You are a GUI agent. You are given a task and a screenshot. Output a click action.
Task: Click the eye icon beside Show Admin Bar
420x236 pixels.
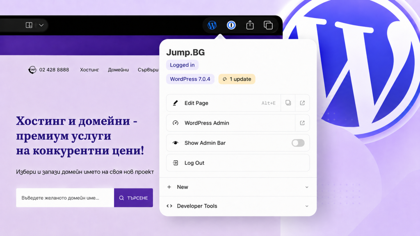tap(176, 143)
